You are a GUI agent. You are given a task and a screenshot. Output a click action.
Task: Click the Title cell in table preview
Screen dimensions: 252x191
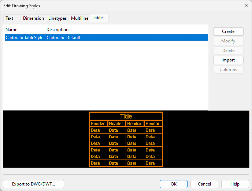click(126, 116)
